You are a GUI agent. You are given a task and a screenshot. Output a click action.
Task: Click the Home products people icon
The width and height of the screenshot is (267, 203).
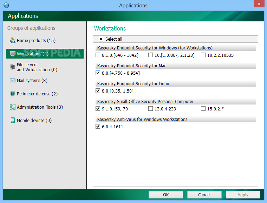click(12, 40)
